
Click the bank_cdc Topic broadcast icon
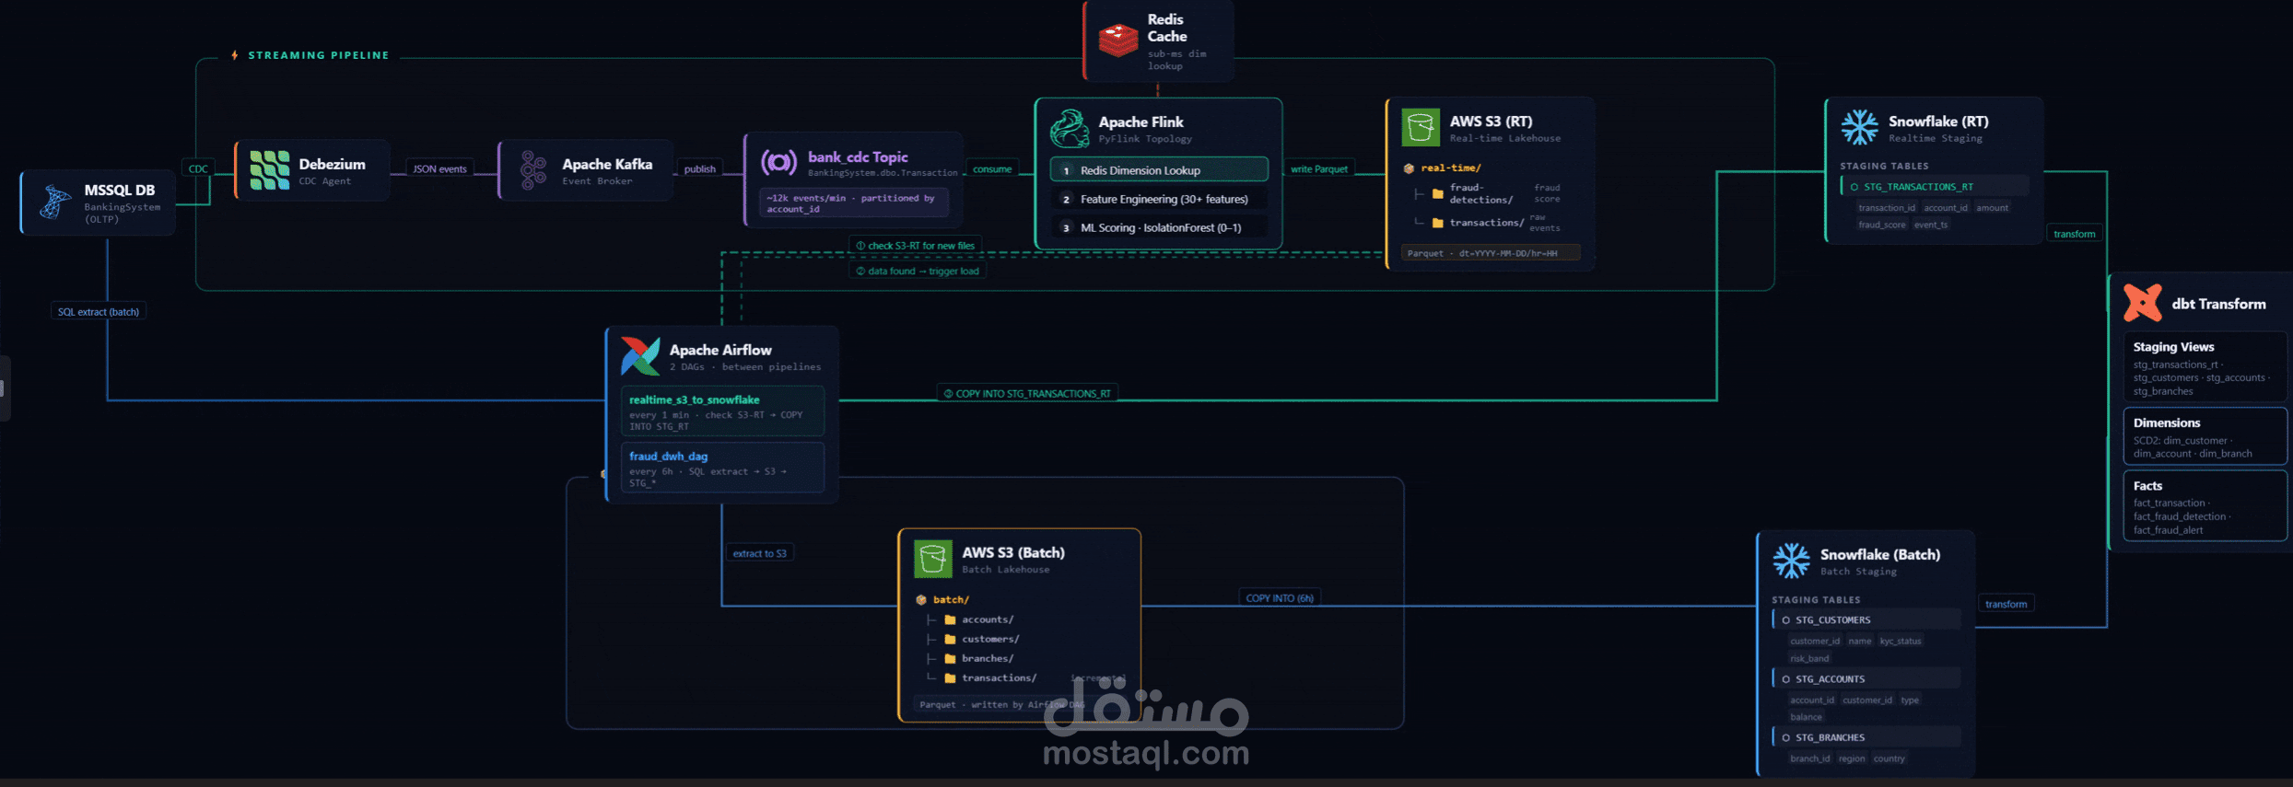(x=778, y=163)
